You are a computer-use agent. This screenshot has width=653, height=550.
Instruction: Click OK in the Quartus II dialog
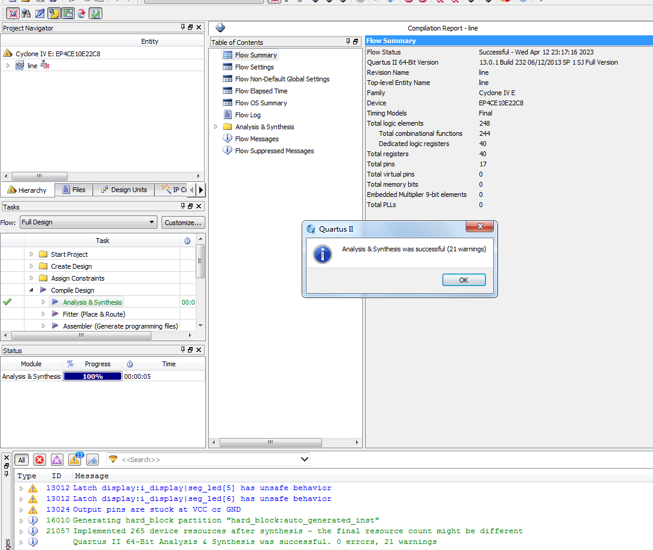pos(463,280)
